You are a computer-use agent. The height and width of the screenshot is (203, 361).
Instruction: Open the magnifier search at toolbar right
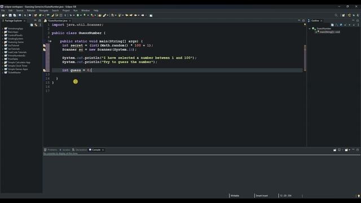click(336, 15)
